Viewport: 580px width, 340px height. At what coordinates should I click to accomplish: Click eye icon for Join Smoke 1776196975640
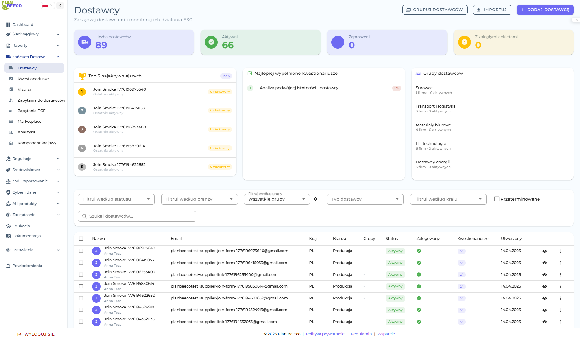[x=545, y=251]
